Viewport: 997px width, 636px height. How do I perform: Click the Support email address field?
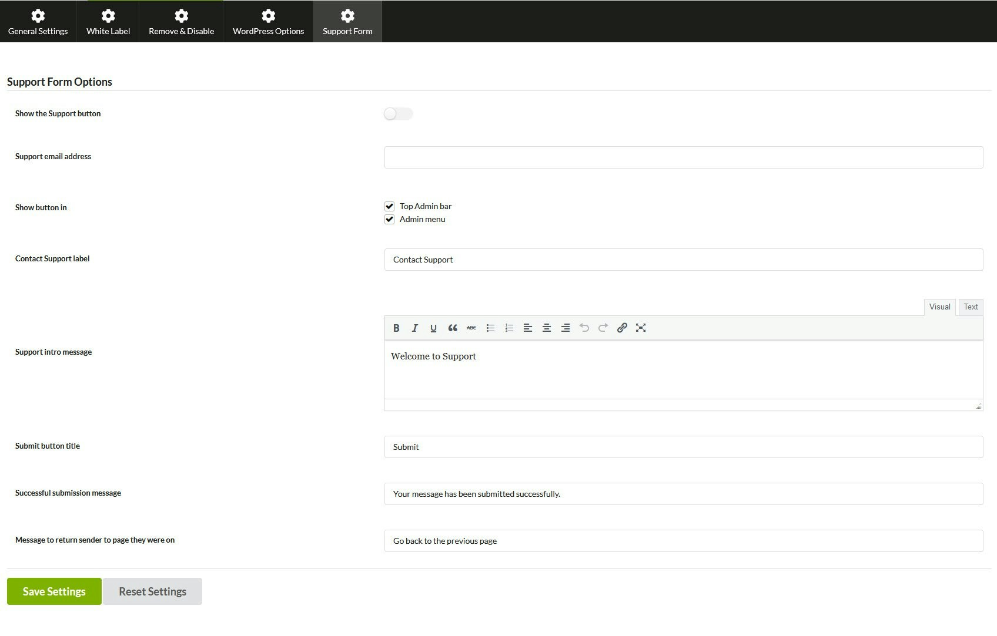point(683,157)
